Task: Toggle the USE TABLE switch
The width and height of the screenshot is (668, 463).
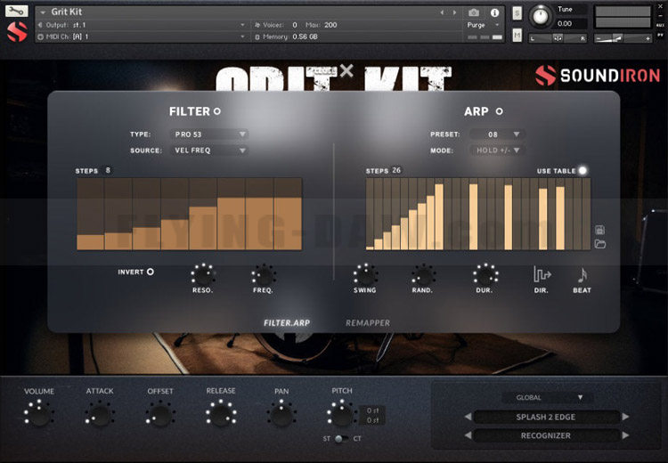Action: 582,170
